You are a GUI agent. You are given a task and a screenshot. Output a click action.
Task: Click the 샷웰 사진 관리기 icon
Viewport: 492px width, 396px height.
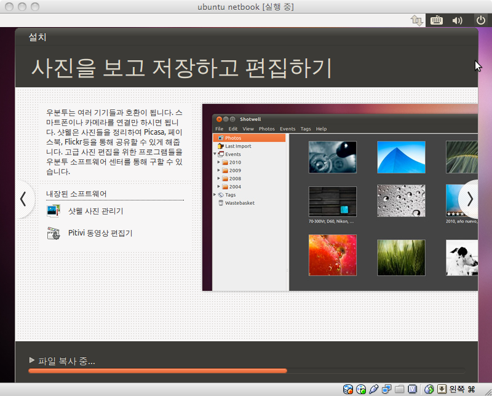pyautogui.click(x=54, y=211)
